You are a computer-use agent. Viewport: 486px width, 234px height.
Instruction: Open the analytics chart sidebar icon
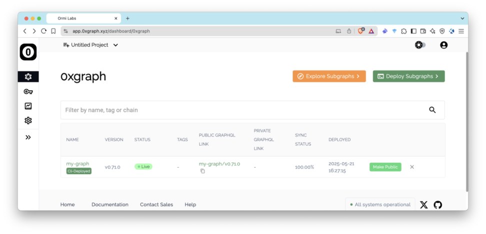[x=28, y=106]
